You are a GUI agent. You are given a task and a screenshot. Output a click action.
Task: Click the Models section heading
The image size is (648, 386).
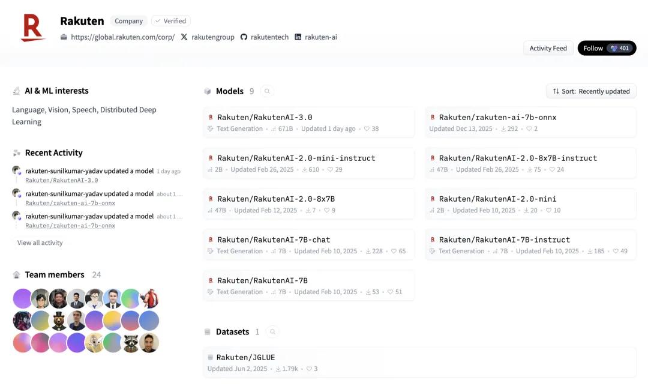click(x=229, y=91)
